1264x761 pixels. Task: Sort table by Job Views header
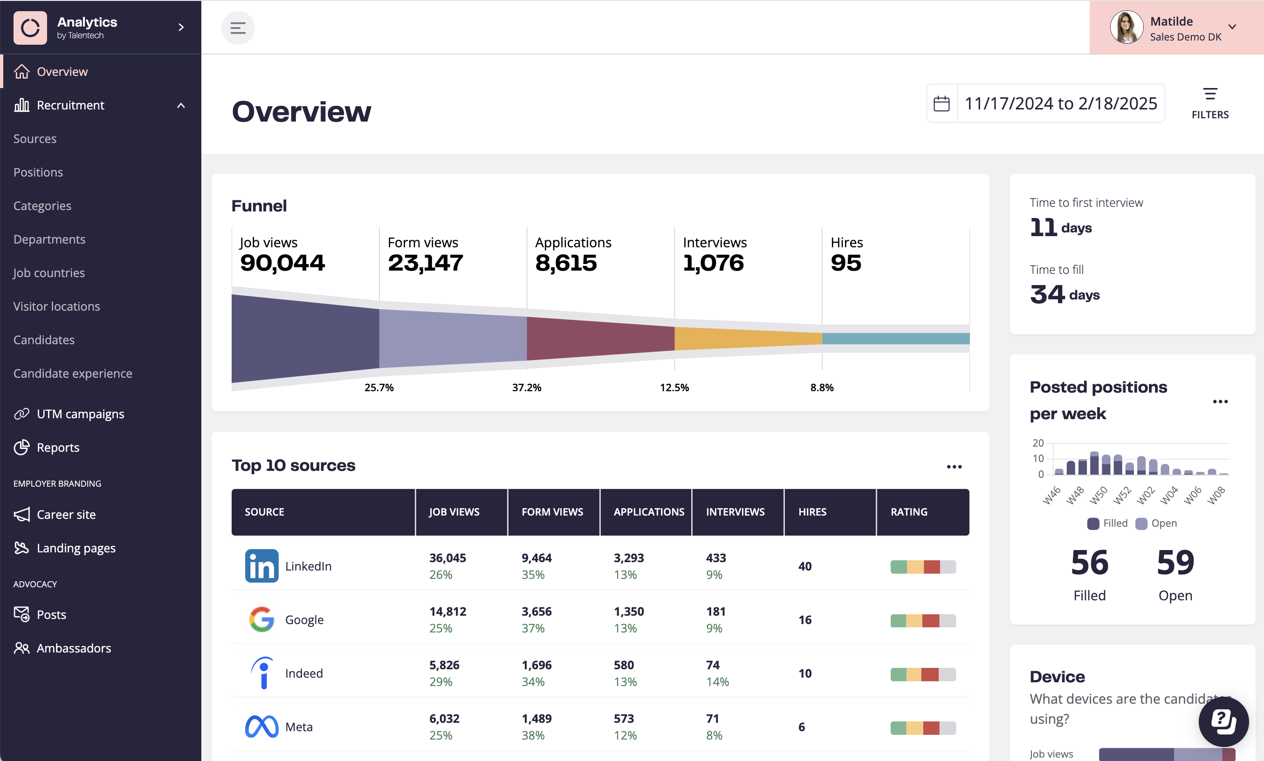pyautogui.click(x=454, y=512)
